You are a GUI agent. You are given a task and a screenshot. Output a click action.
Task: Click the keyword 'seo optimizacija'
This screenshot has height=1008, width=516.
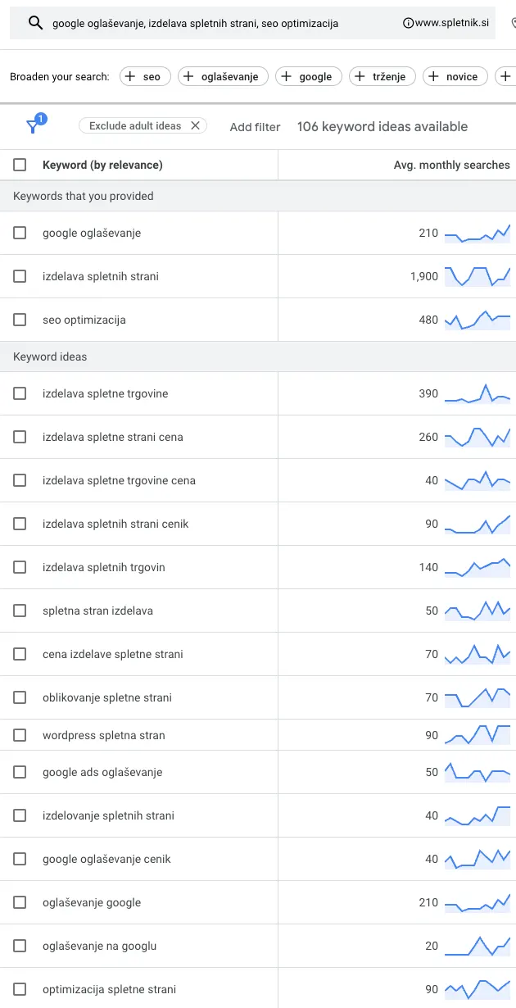coord(84,320)
